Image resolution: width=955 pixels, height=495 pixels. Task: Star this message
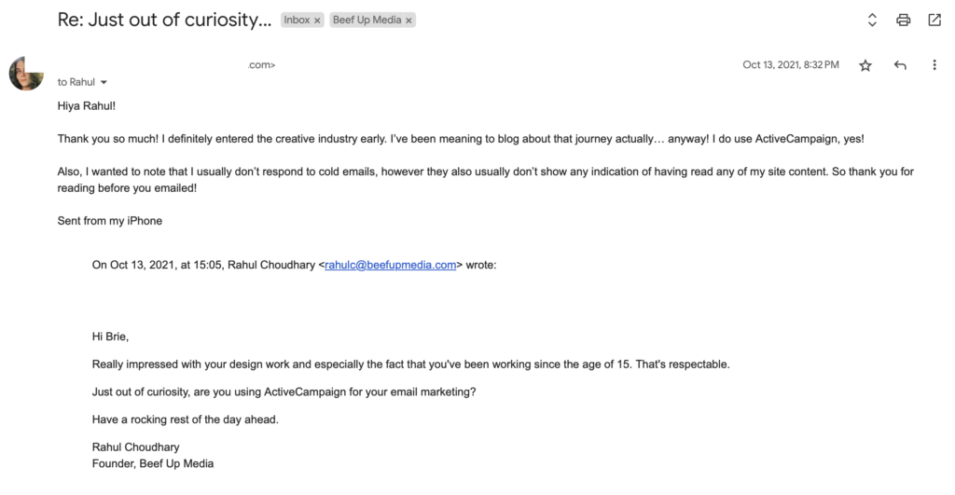tap(865, 65)
